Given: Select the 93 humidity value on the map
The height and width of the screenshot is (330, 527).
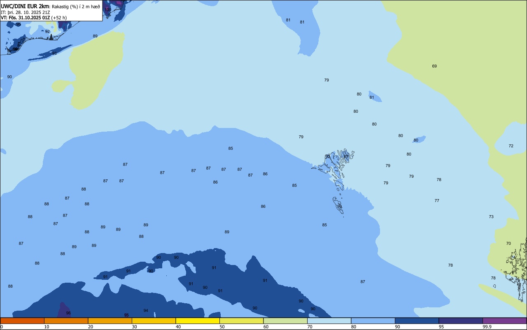Looking at the screenshot, I should point(54,53).
